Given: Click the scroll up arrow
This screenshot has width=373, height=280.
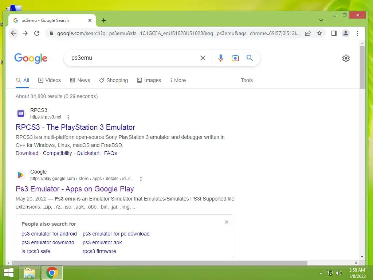Looking at the screenshot, I should click(362, 44).
